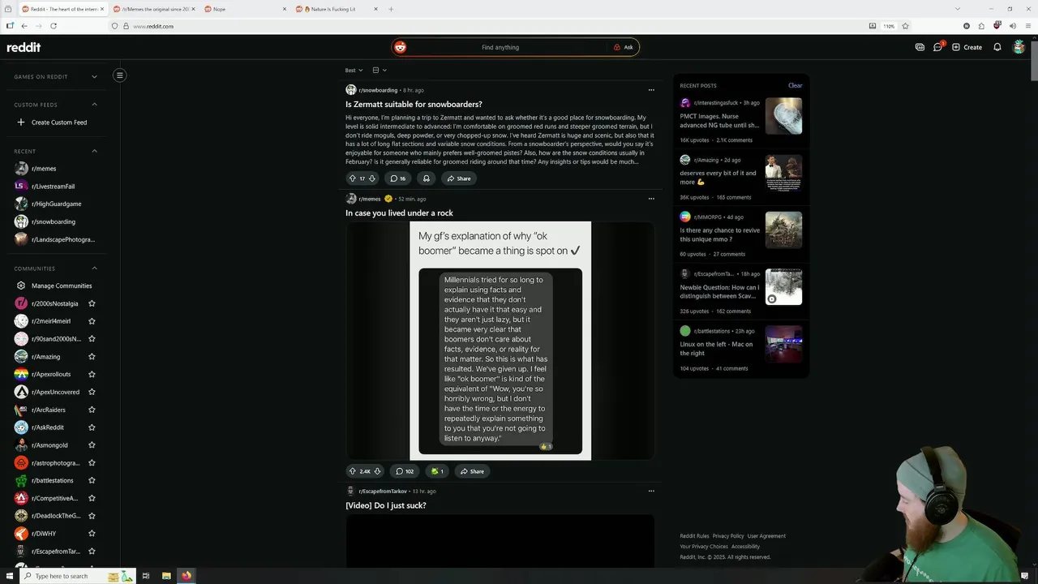The image size is (1038, 584).
Task: Open the 102 comments on the memes post
Action: tap(405, 471)
